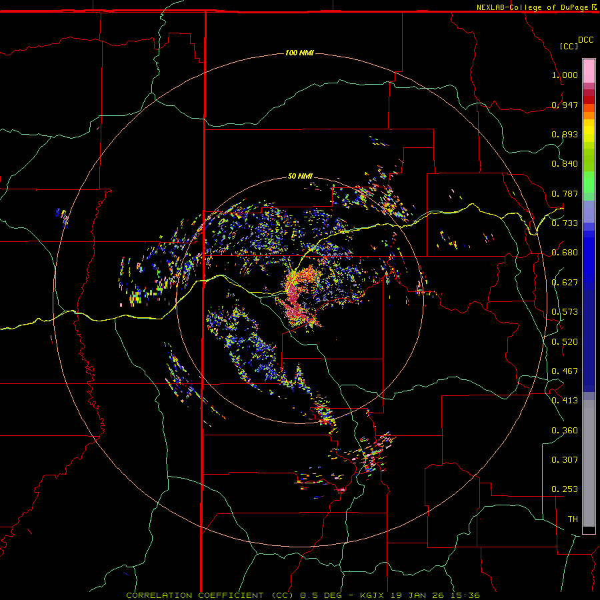Click the 1.000 value on the color scale
Image resolution: width=600 pixels, height=600 pixels.
[x=565, y=75]
